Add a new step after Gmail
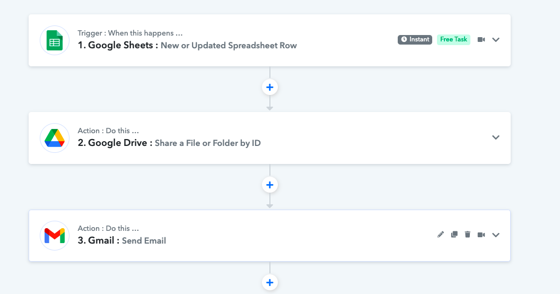 269,282
